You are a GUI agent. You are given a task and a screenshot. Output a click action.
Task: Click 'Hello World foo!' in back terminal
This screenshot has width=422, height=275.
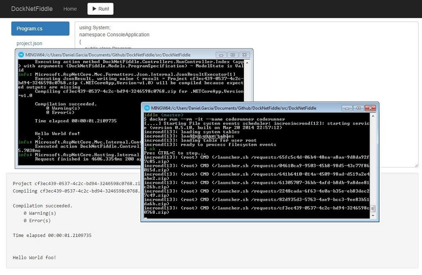click(x=57, y=133)
